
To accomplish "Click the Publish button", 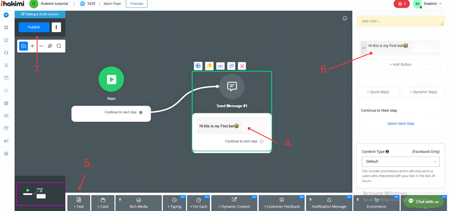I will pos(34,27).
